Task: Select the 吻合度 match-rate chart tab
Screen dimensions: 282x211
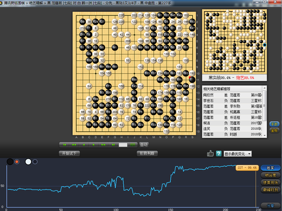Action: [270, 175]
